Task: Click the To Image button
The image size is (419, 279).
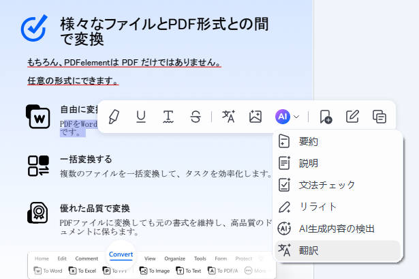Action: (155, 271)
